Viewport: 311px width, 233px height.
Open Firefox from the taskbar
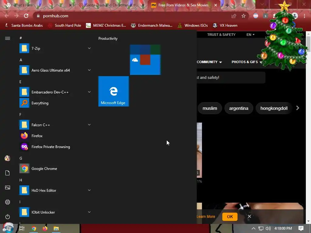pos(45,228)
